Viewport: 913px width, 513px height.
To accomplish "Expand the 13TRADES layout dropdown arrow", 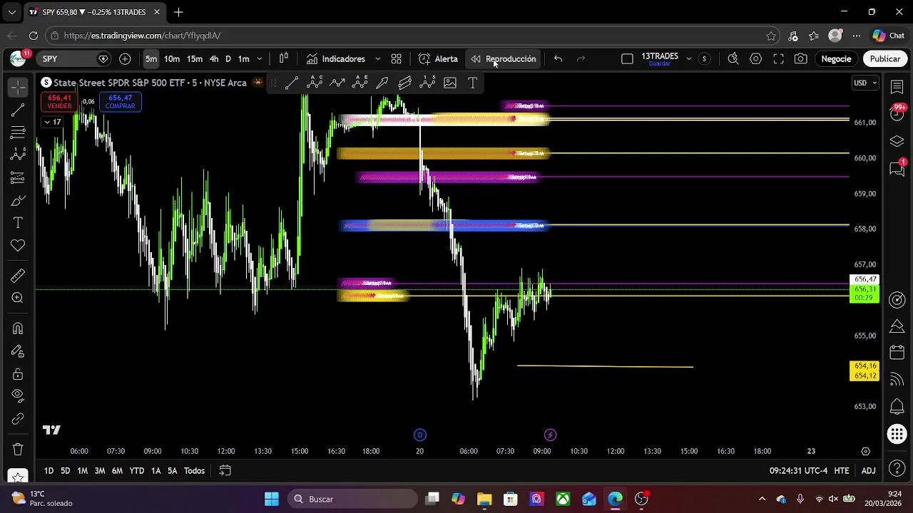I will [x=688, y=58].
